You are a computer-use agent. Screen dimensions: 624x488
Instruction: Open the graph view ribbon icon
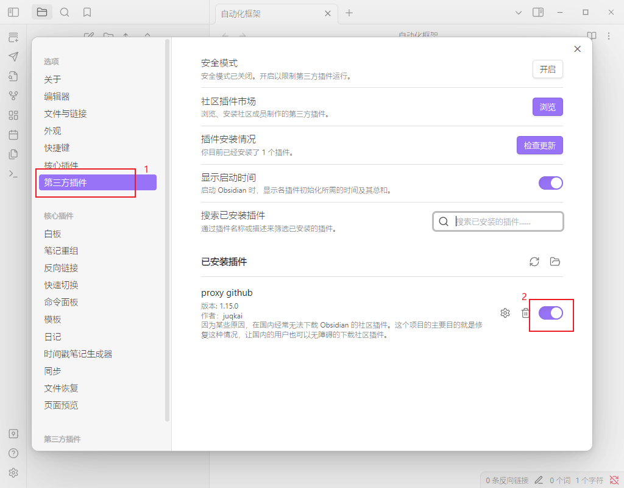tap(13, 95)
